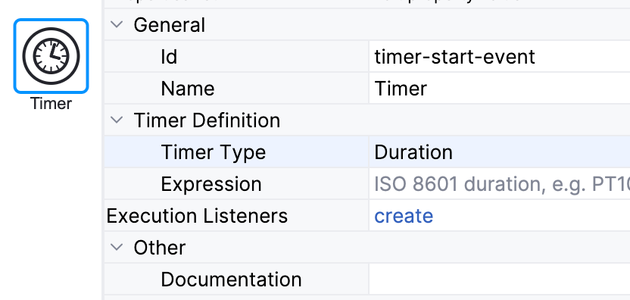Click the create link for Execution Listeners

(404, 216)
